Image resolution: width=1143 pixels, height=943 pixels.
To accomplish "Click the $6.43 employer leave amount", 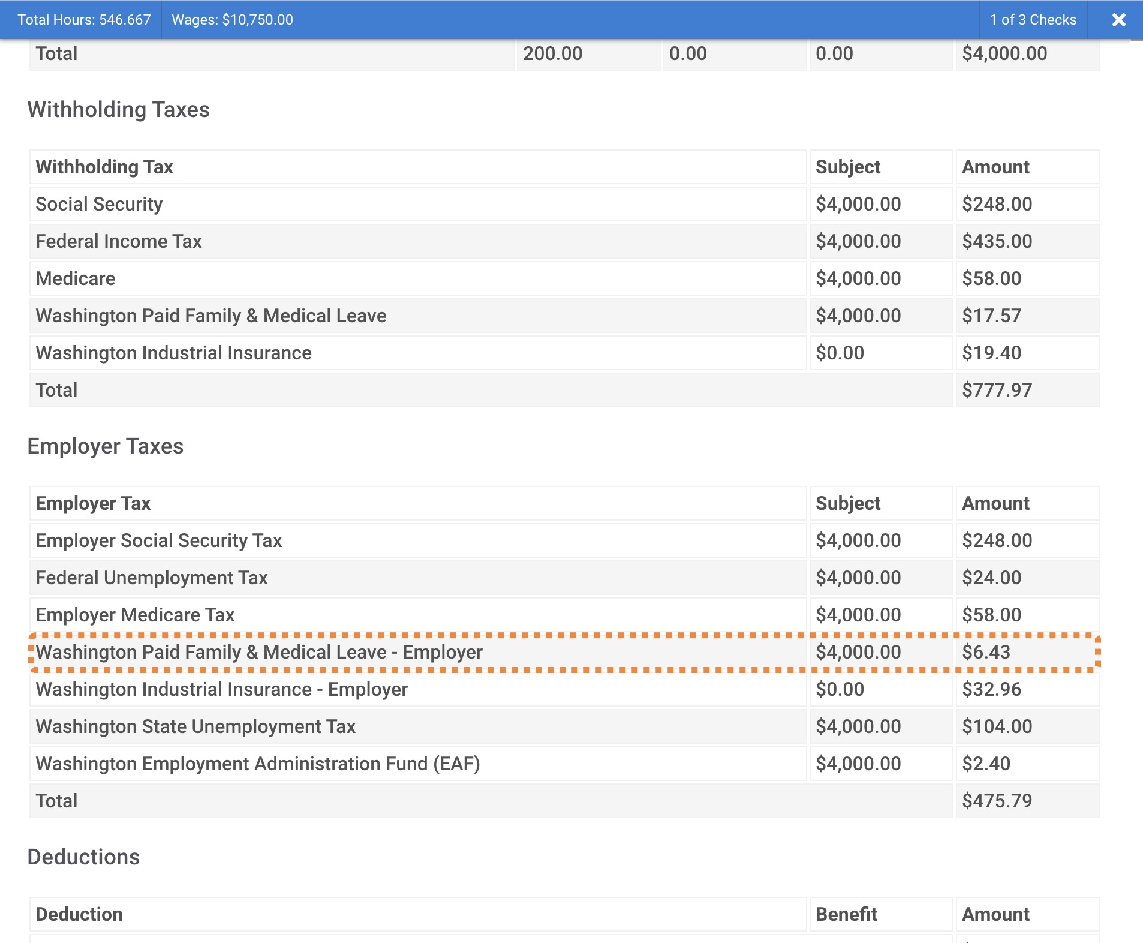I will point(986,652).
